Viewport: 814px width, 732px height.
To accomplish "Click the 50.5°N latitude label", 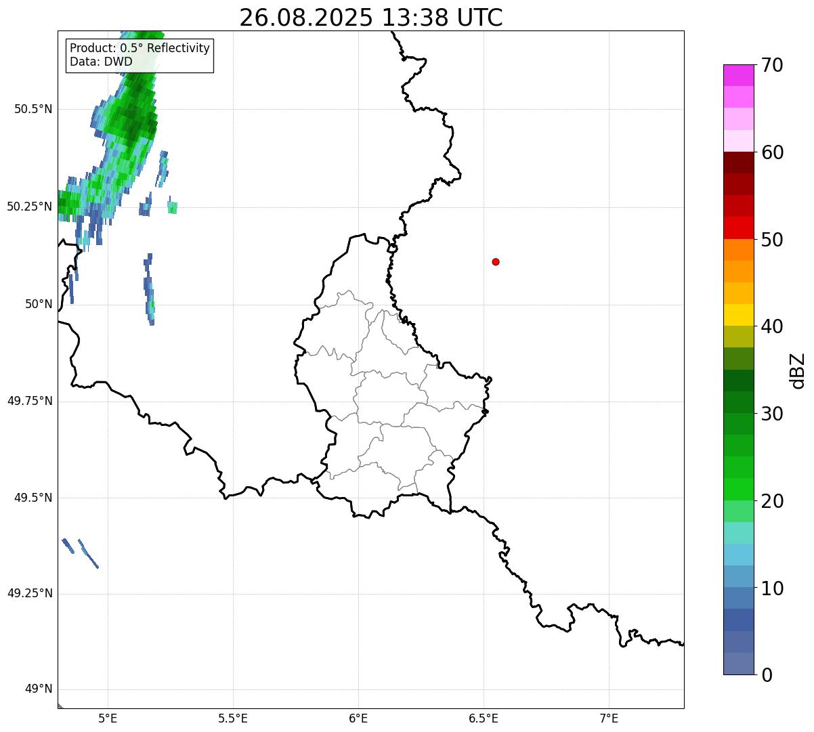I will coord(33,109).
